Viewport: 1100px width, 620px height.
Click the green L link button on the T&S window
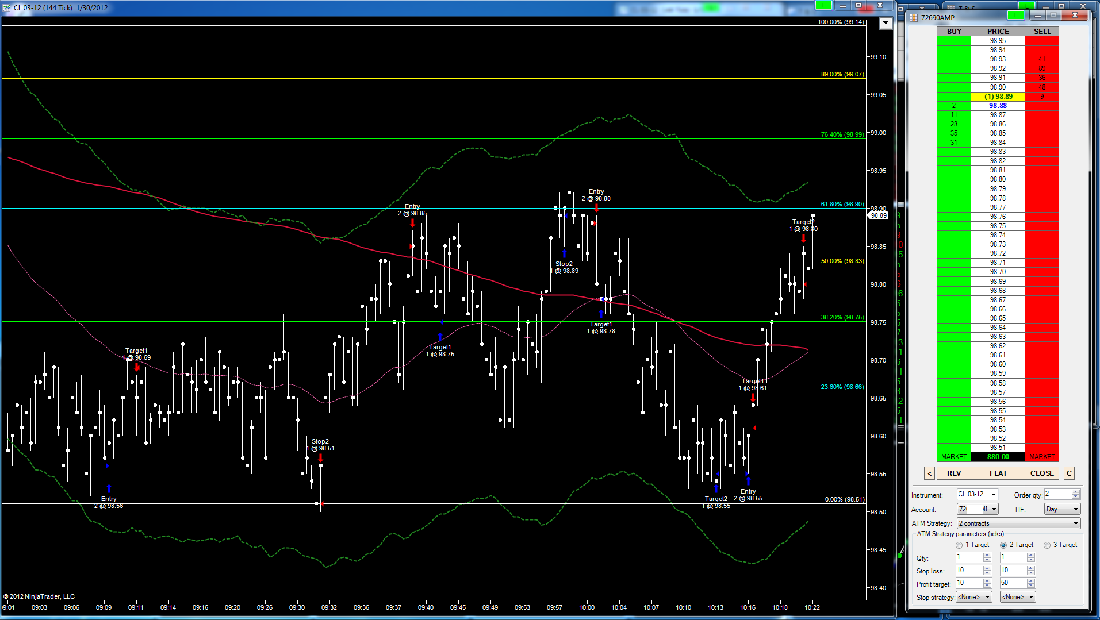(x=1027, y=6)
